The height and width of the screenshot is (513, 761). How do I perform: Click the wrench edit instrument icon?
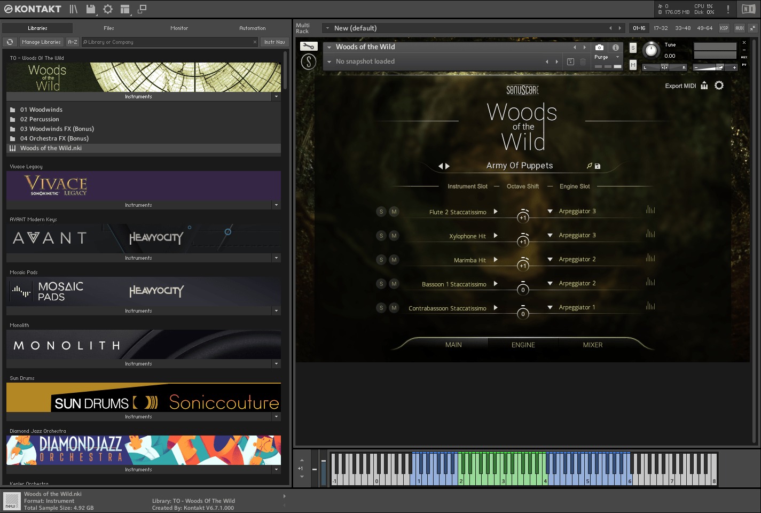(308, 46)
